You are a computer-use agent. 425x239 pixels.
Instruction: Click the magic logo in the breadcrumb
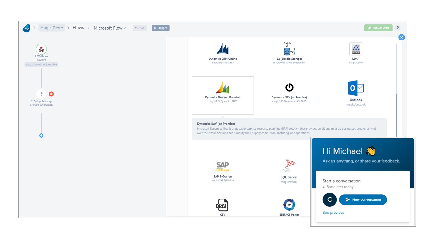click(26, 28)
